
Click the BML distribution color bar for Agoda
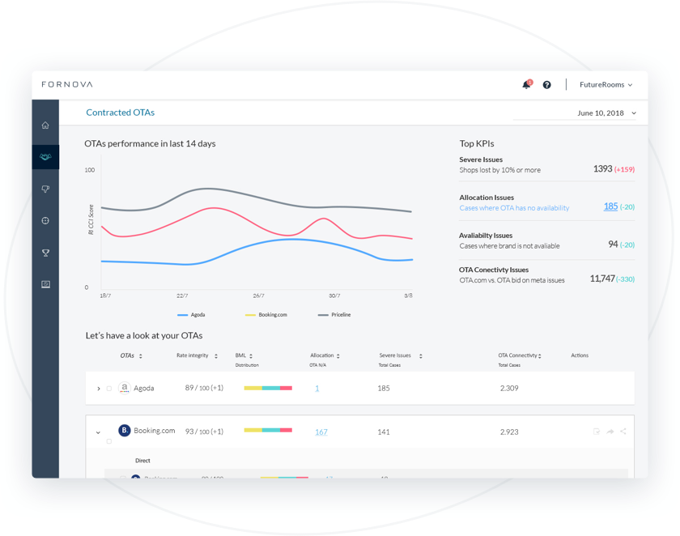click(267, 388)
